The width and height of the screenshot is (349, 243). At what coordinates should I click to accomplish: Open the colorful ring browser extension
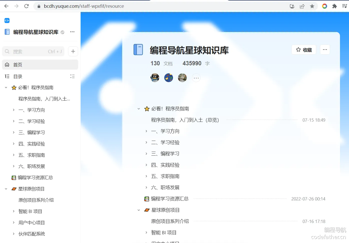tap(324, 6)
